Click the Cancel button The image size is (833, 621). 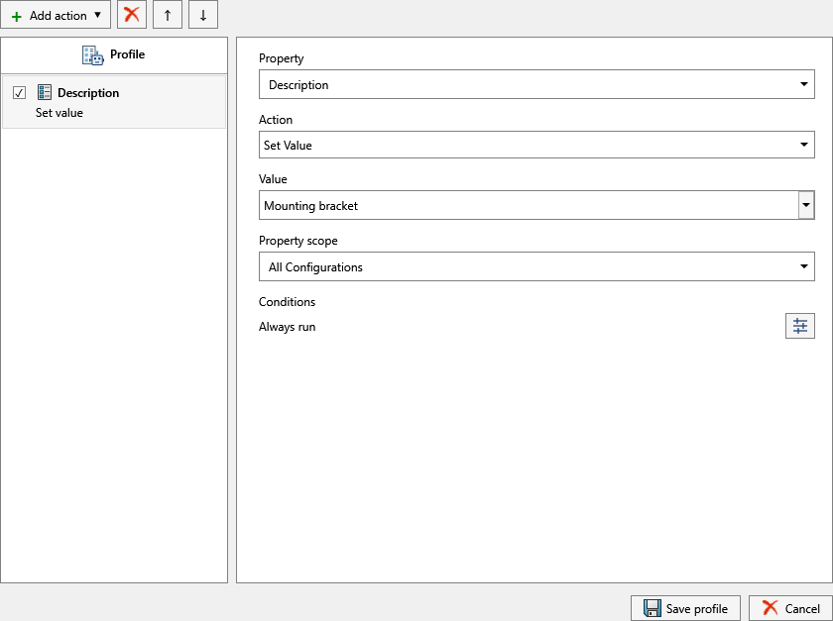point(790,608)
